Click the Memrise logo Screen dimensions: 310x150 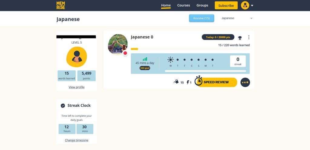61,5
